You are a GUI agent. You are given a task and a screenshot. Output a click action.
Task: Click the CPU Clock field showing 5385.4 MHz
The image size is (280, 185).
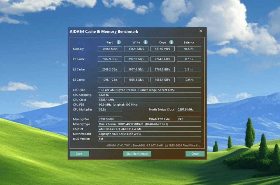pyautogui.click(x=149, y=100)
